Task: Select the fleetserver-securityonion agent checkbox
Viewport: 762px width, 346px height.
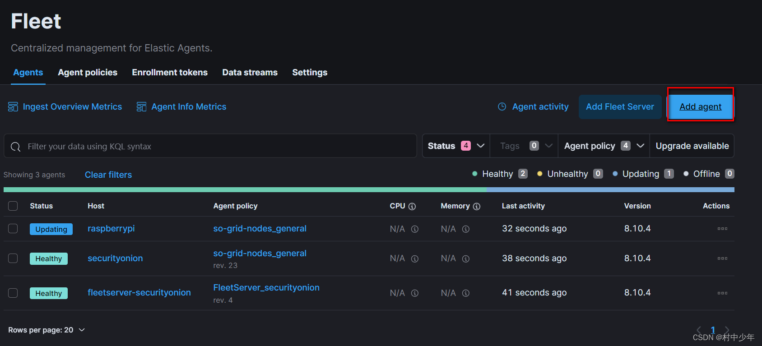Action: pyautogui.click(x=13, y=293)
